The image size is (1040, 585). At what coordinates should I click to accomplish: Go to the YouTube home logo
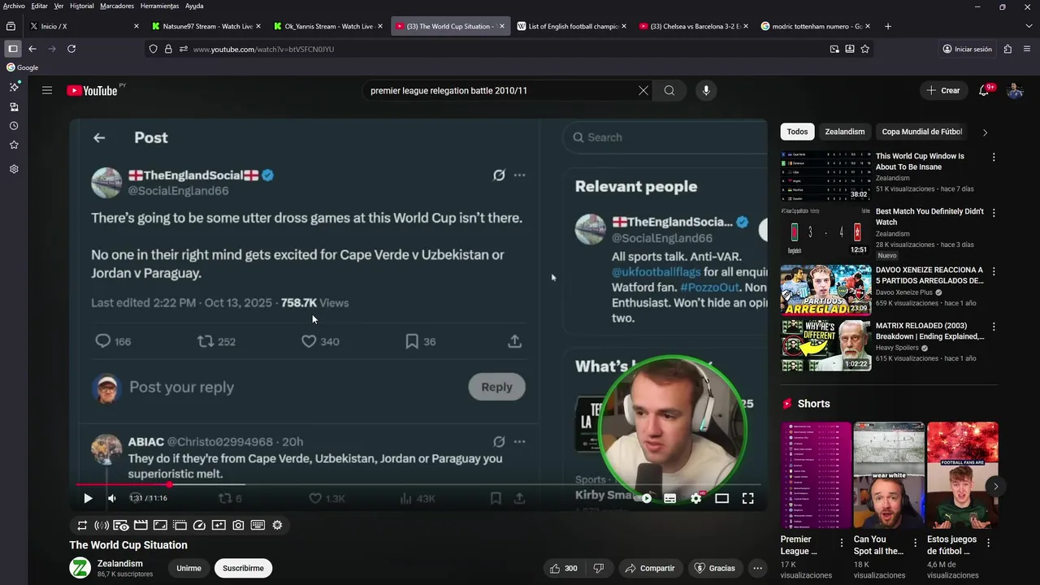[x=93, y=90]
